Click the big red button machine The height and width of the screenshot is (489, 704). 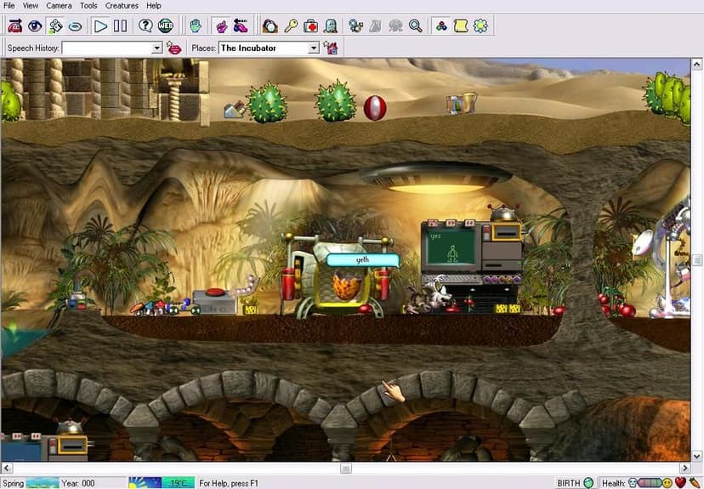214,301
